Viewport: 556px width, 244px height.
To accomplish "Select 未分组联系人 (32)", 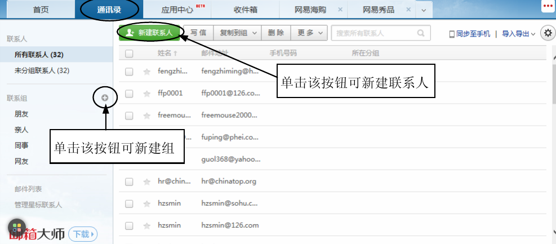I will [x=57, y=70].
